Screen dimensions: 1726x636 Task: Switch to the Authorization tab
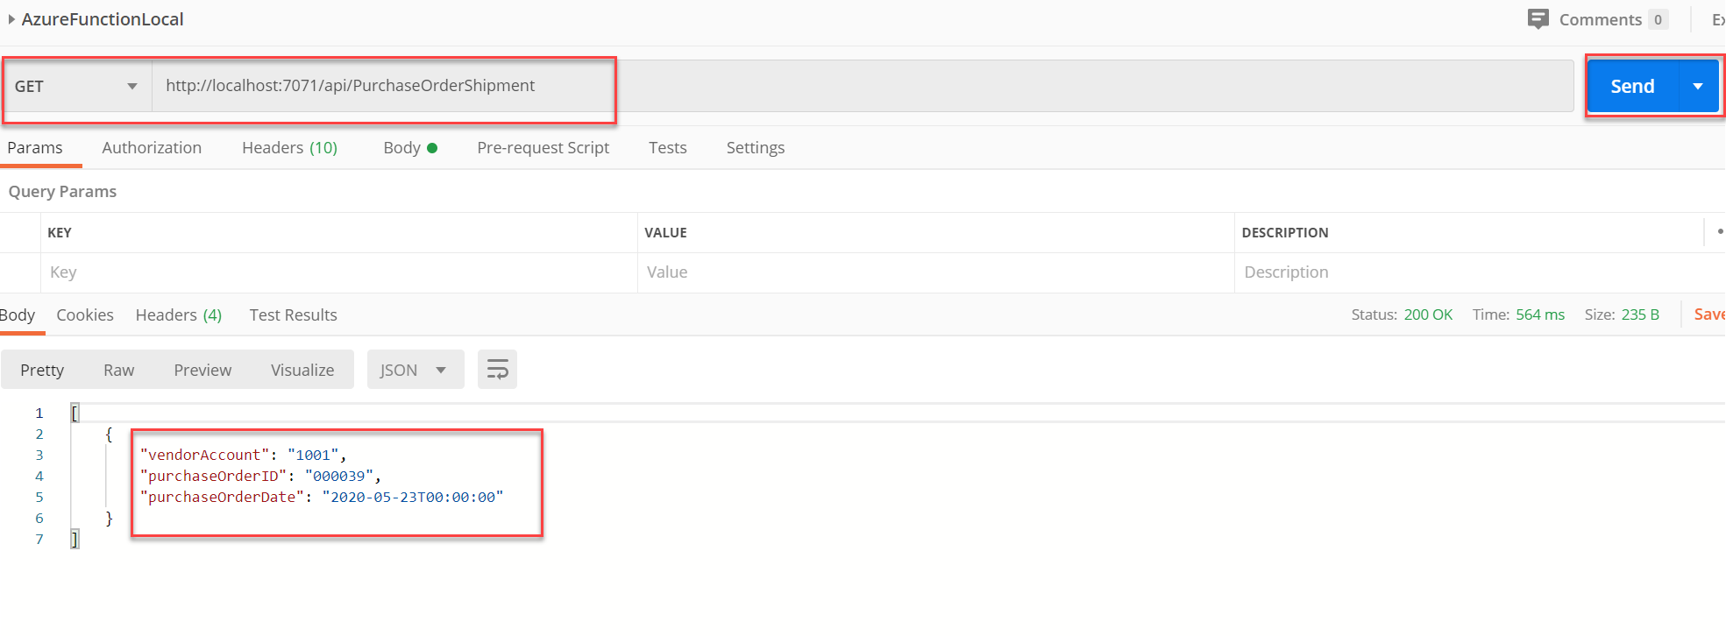coord(152,147)
